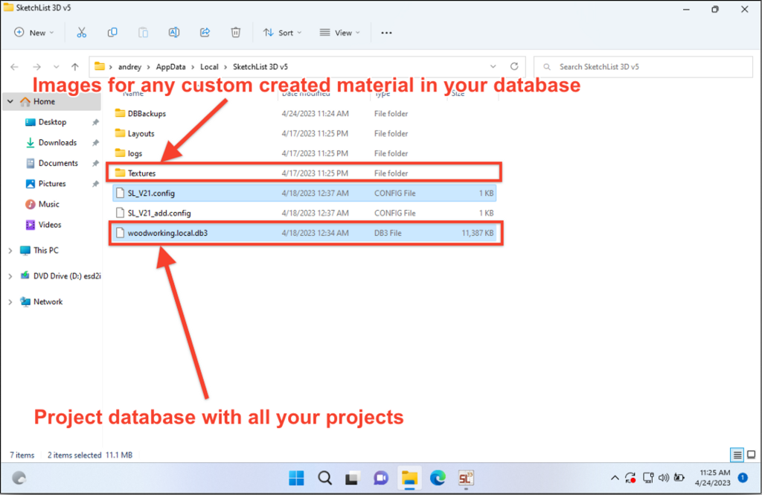The height and width of the screenshot is (495, 762).
Task: Click the Cut scissors icon
Action: tap(81, 33)
